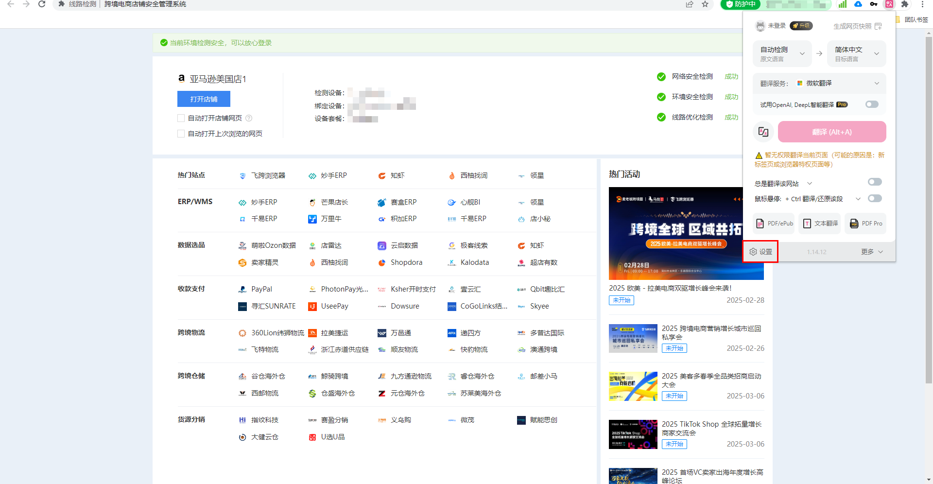Click the 升级 upgrade badge
Viewport: 933px width, 484px height.
(x=801, y=26)
